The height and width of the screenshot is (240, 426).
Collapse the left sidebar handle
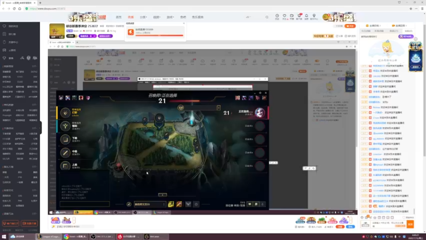(41, 127)
